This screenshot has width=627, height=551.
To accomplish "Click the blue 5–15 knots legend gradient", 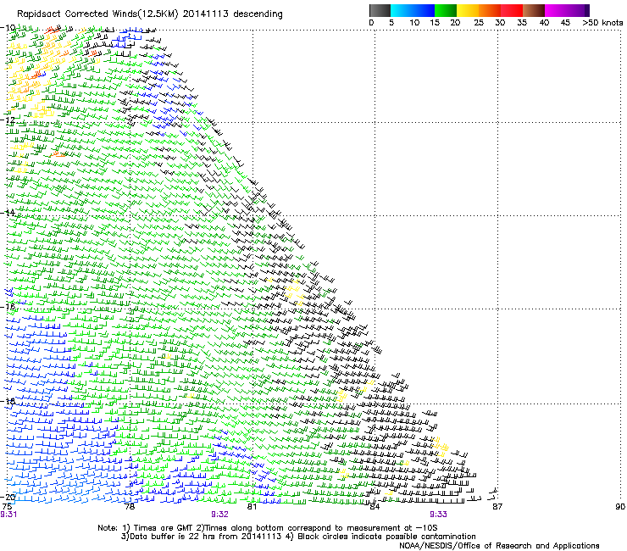I will point(413,10).
